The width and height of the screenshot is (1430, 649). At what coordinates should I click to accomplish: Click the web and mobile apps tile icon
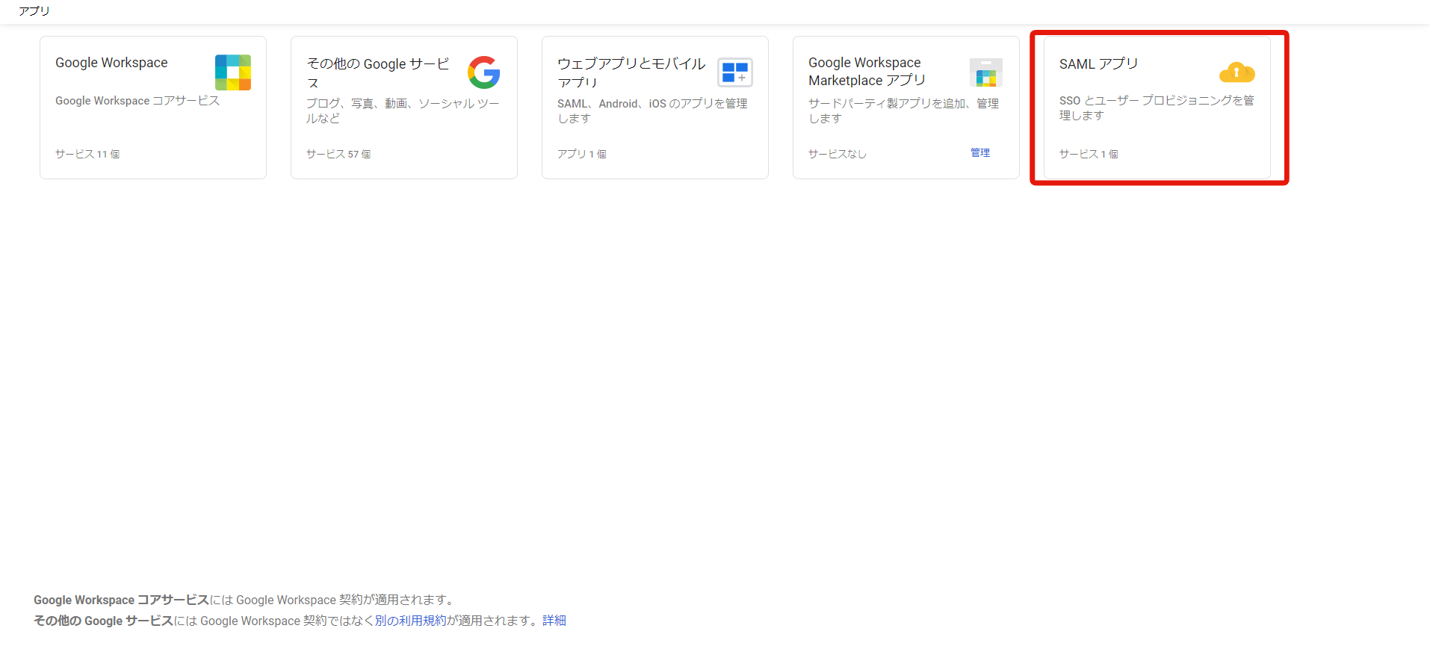pyautogui.click(x=735, y=72)
